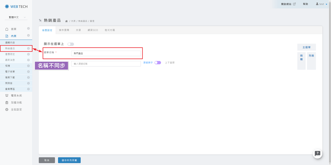The width and height of the screenshot is (331, 165).
Task: Open the 開啟網站 external link
Action: pos(288,4)
